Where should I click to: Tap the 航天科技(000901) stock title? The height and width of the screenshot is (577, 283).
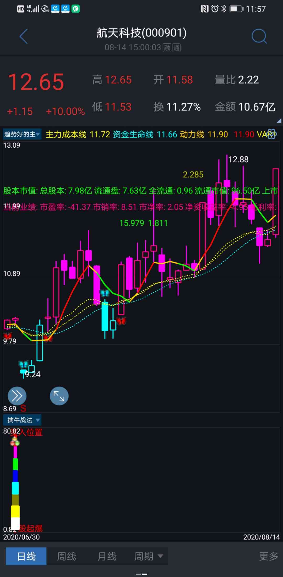pyautogui.click(x=141, y=33)
